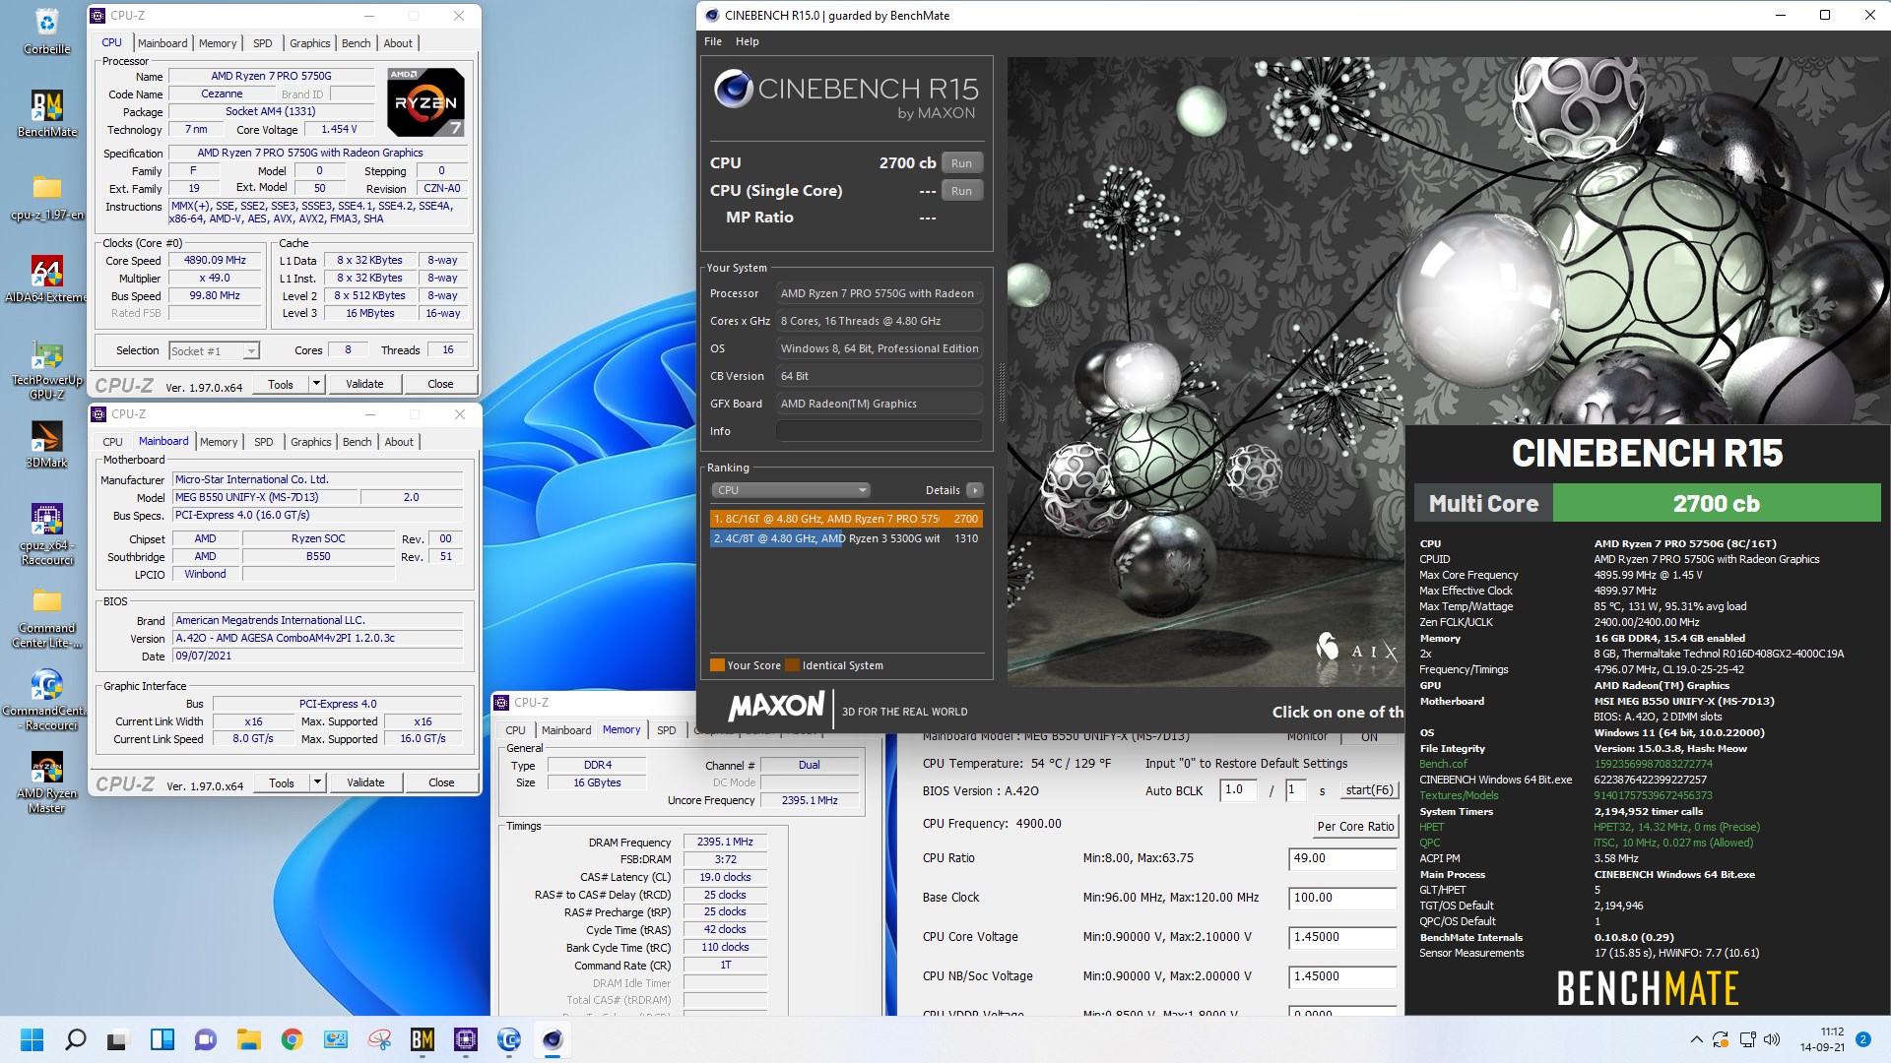Viewport: 1891px width, 1063px height.
Task: Launch 3DMark desktop shortcut
Action: (x=46, y=445)
